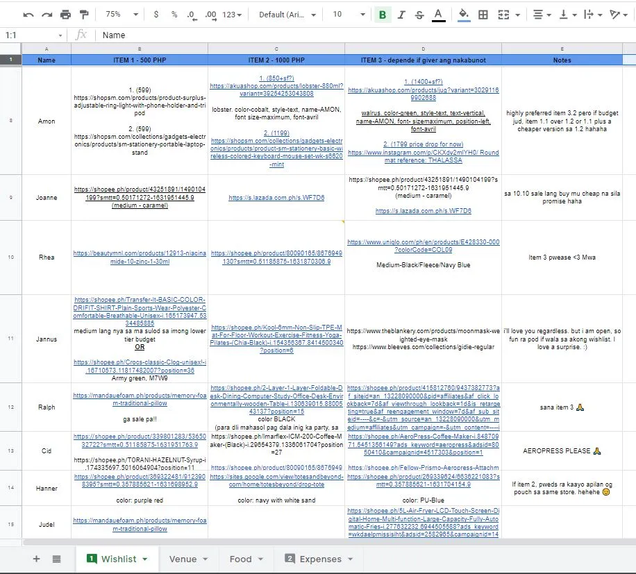Select the Notes header cell
Image resolution: width=636 pixels, height=574 pixels.
[x=562, y=60]
